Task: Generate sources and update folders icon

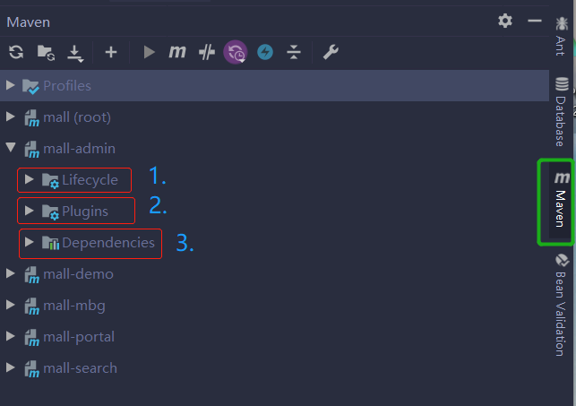Action: [x=47, y=53]
